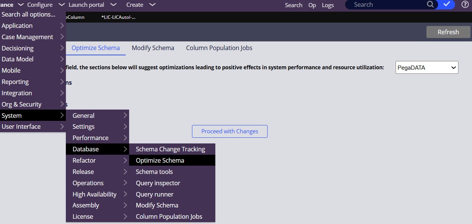Switch to the Column Population Jobs tab
The height and width of the screenshot is (224, 472).
(x=219, y=48)
